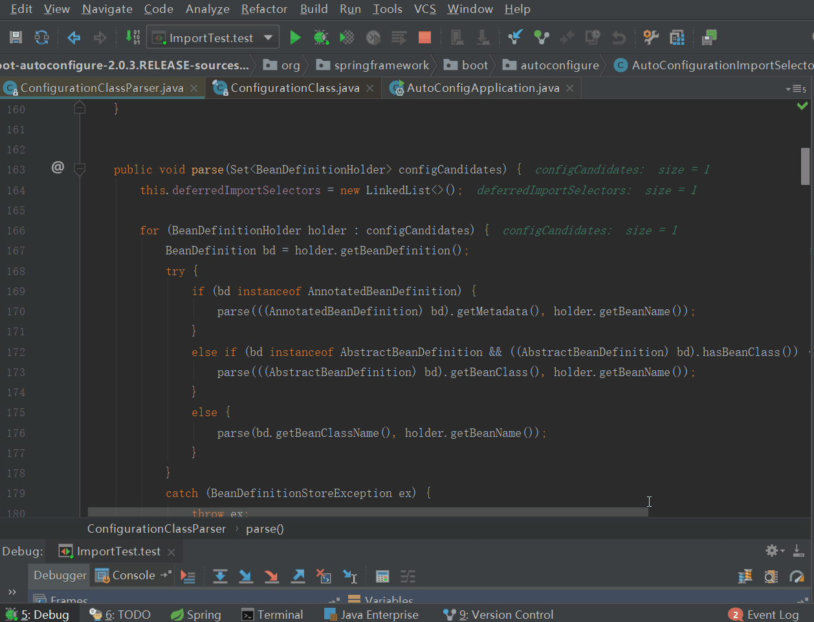The image size is (814, 622).
Task: Select the org breadcrumb folder
Action: click(282, 65)
